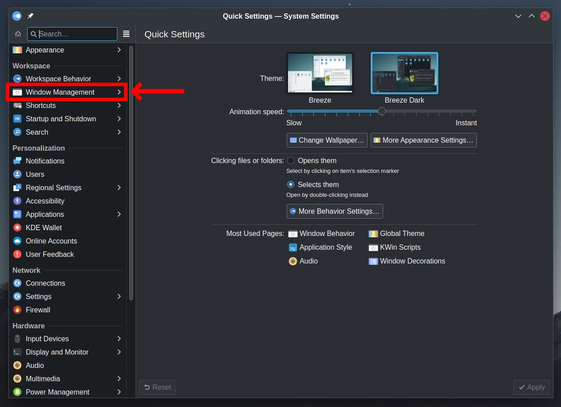Click the Regional Settings icon
This screenshot has width=561, height=407.
coord(17,188)
